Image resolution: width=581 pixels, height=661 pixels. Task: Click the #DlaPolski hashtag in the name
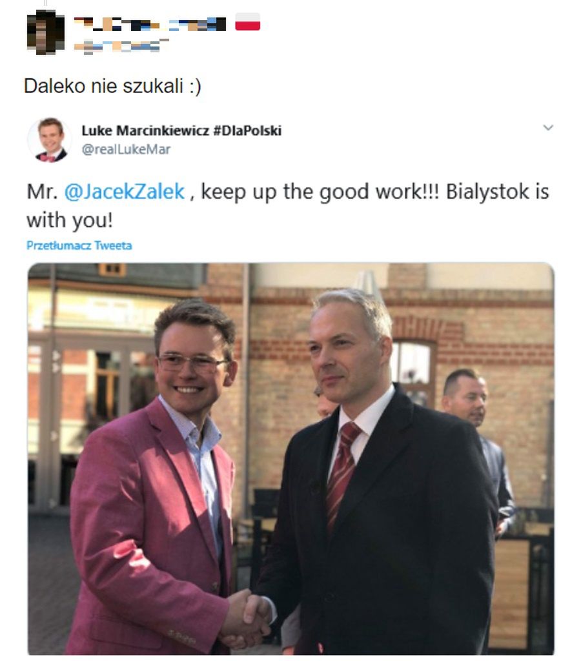pyautogui.click(x=247, y=130)
